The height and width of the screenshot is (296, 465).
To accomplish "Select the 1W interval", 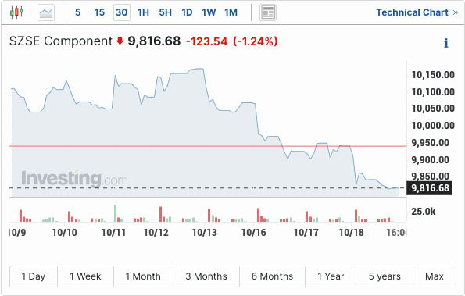I will point(209,12).
